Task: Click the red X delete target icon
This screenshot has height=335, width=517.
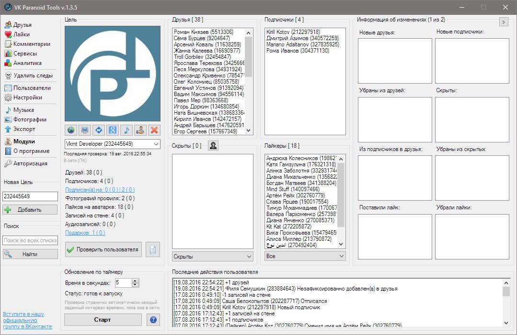Action: coord(154,130)
